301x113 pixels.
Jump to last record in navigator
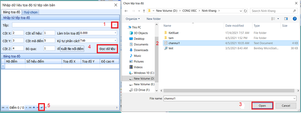click(x=30, y=107)
